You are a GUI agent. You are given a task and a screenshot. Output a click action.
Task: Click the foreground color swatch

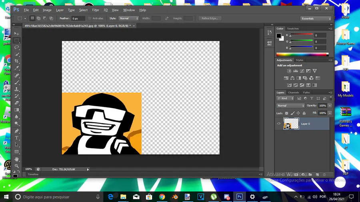click(x=279, y=36)
